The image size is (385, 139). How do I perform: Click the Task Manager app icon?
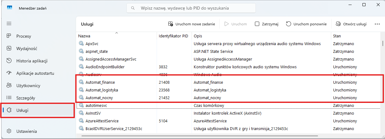point(9,8)
